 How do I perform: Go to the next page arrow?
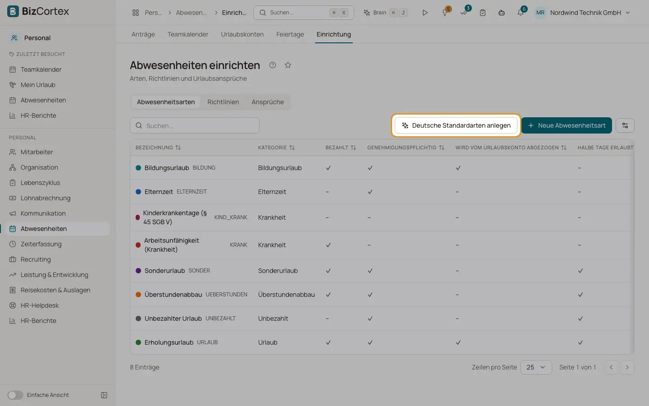[627, 367]
